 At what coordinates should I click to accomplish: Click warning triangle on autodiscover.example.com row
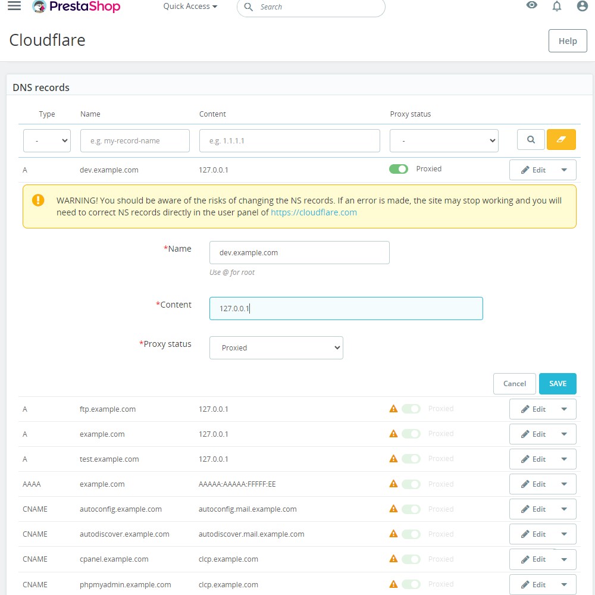[393, 534]
